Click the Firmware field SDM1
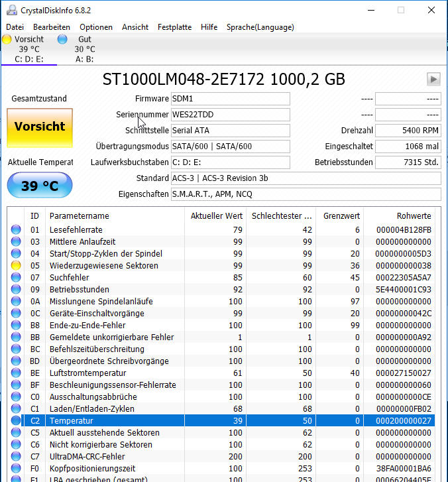This screenshot has height=482, width=448. (x=229, y=99)
